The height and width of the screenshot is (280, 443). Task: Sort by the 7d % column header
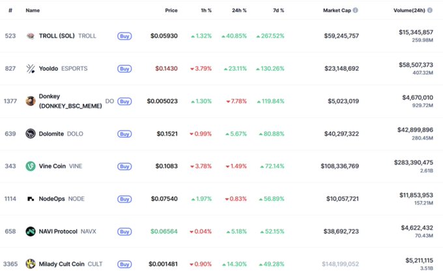279,10
